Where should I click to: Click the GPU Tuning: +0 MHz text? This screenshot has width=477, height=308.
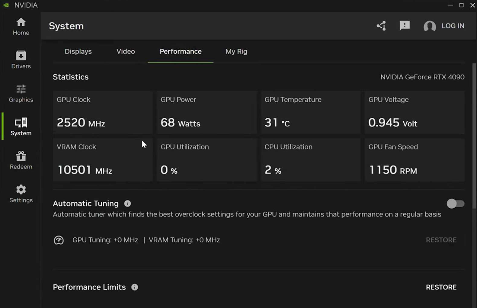(x=105, y=240)
